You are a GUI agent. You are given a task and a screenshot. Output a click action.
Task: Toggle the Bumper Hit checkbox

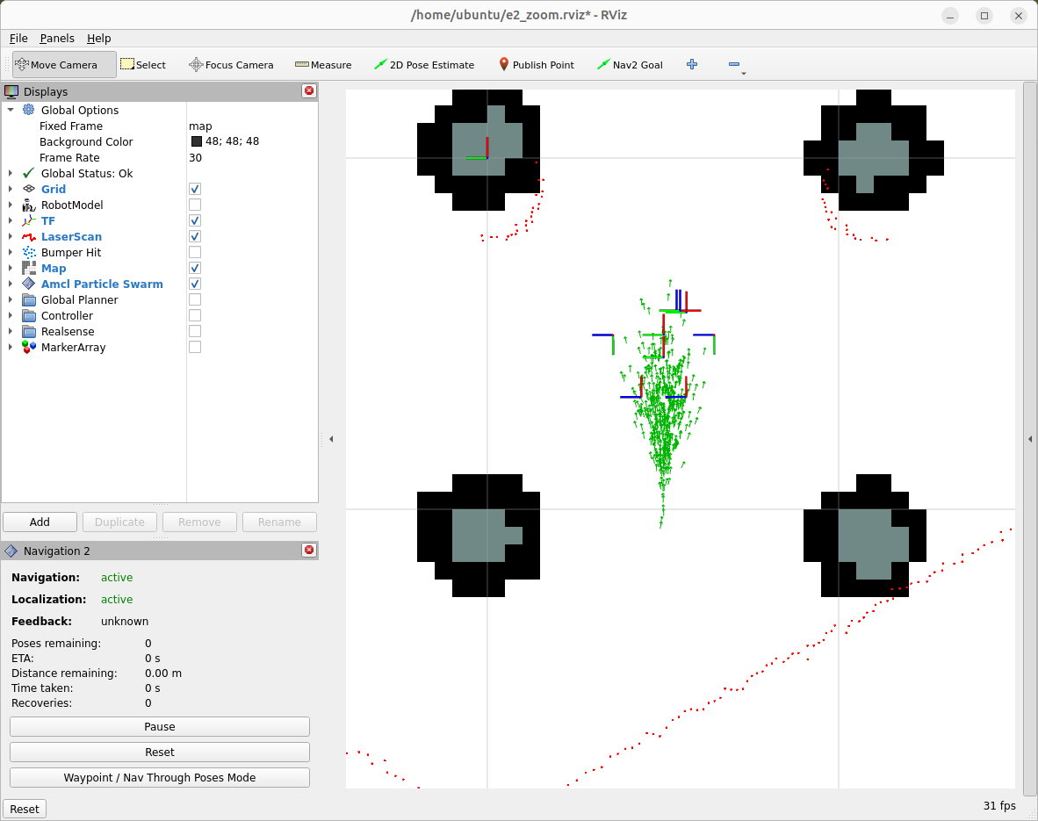195,252
